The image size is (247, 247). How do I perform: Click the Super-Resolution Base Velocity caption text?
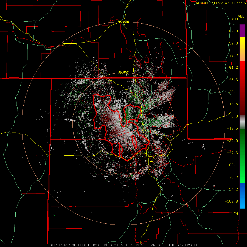[123, 245]
